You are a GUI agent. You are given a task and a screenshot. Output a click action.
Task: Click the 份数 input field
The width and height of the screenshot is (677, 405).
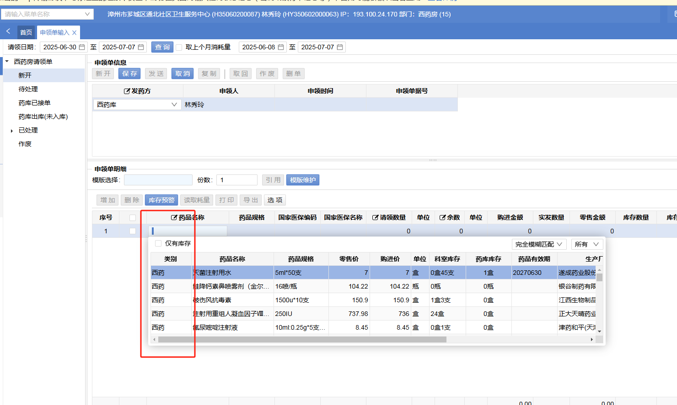237,180
